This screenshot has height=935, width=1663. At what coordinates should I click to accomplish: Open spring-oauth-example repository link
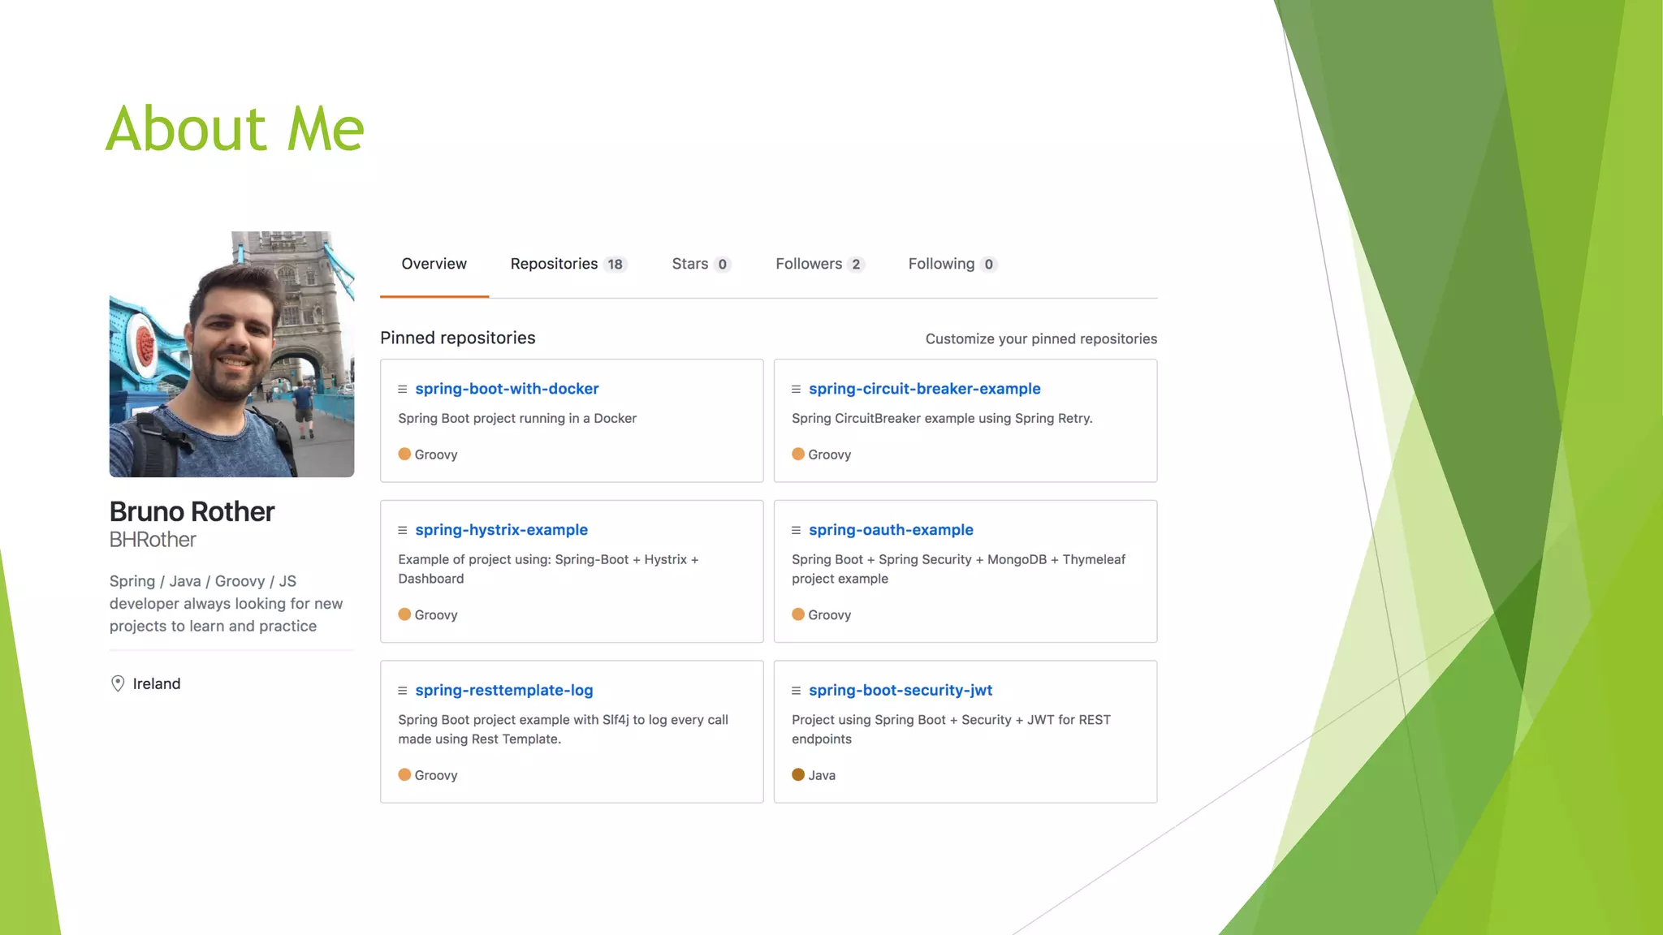890,530
